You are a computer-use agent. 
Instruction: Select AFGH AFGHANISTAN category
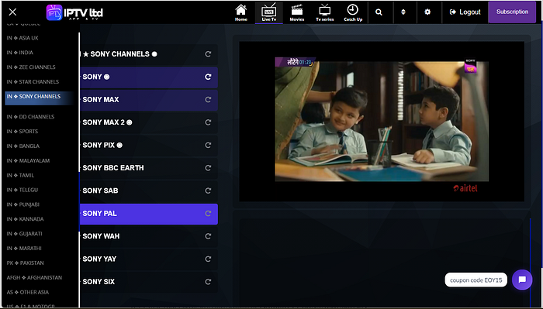34,277
